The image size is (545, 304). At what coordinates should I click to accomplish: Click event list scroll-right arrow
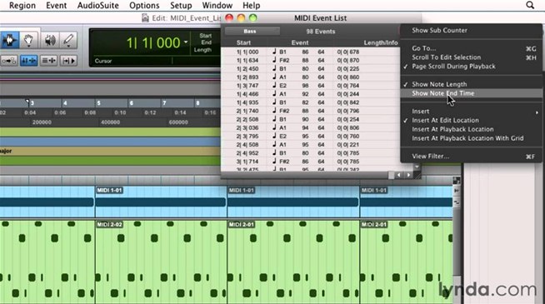408,175
